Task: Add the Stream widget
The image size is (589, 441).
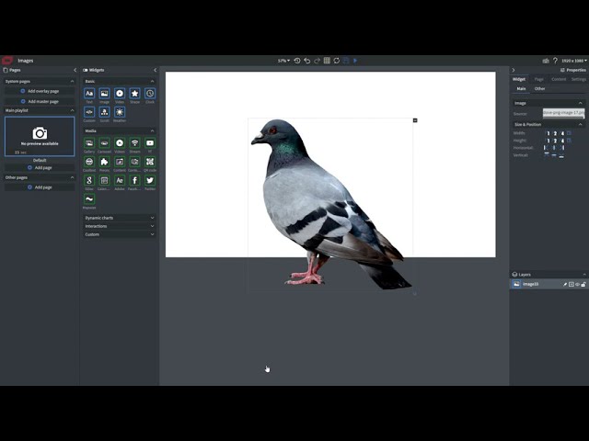Action: [135, 143]
